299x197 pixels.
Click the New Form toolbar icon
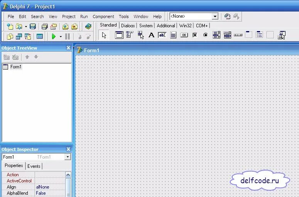coord(40,36)
